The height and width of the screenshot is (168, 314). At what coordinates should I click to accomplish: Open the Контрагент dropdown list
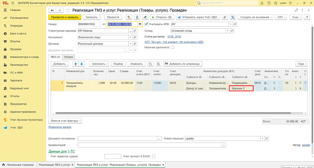(x=131, y=37)
